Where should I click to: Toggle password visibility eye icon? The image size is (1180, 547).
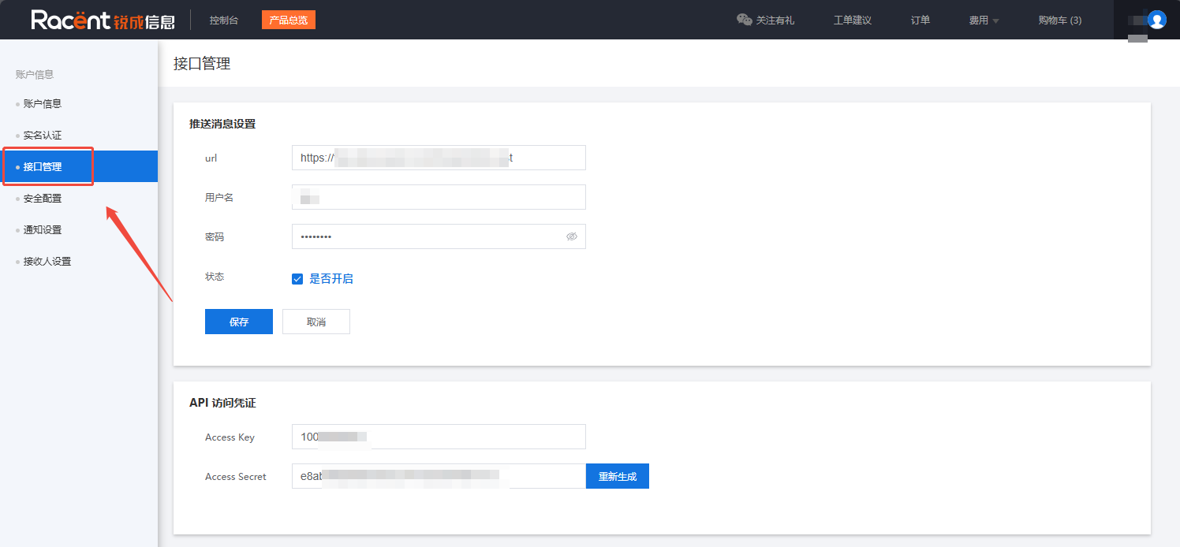click(572, 236)
